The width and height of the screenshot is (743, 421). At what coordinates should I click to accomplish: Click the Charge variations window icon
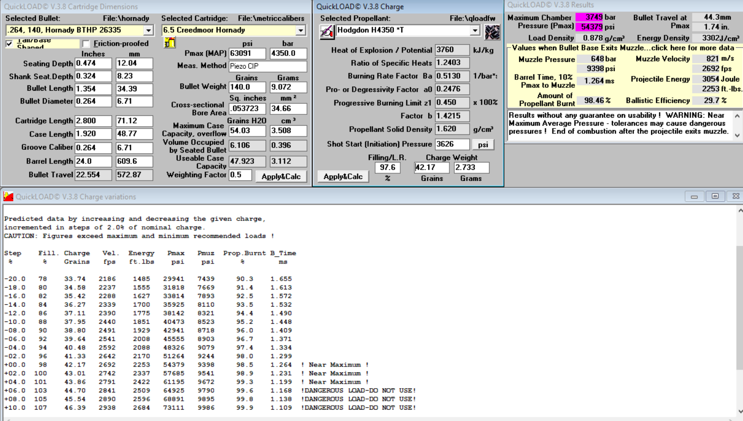click(x=8, y=197)
